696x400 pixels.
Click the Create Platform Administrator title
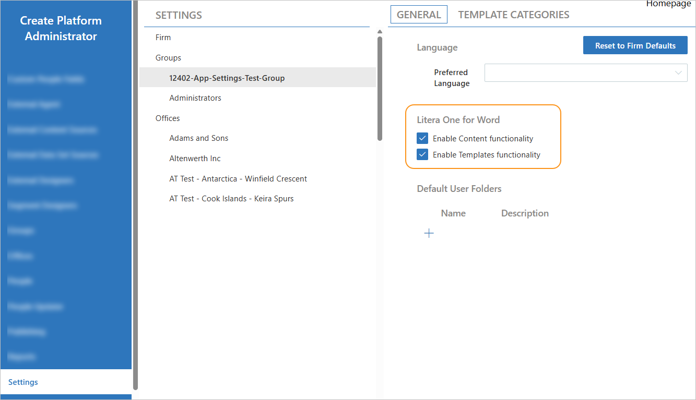click(x=61, y=29)
